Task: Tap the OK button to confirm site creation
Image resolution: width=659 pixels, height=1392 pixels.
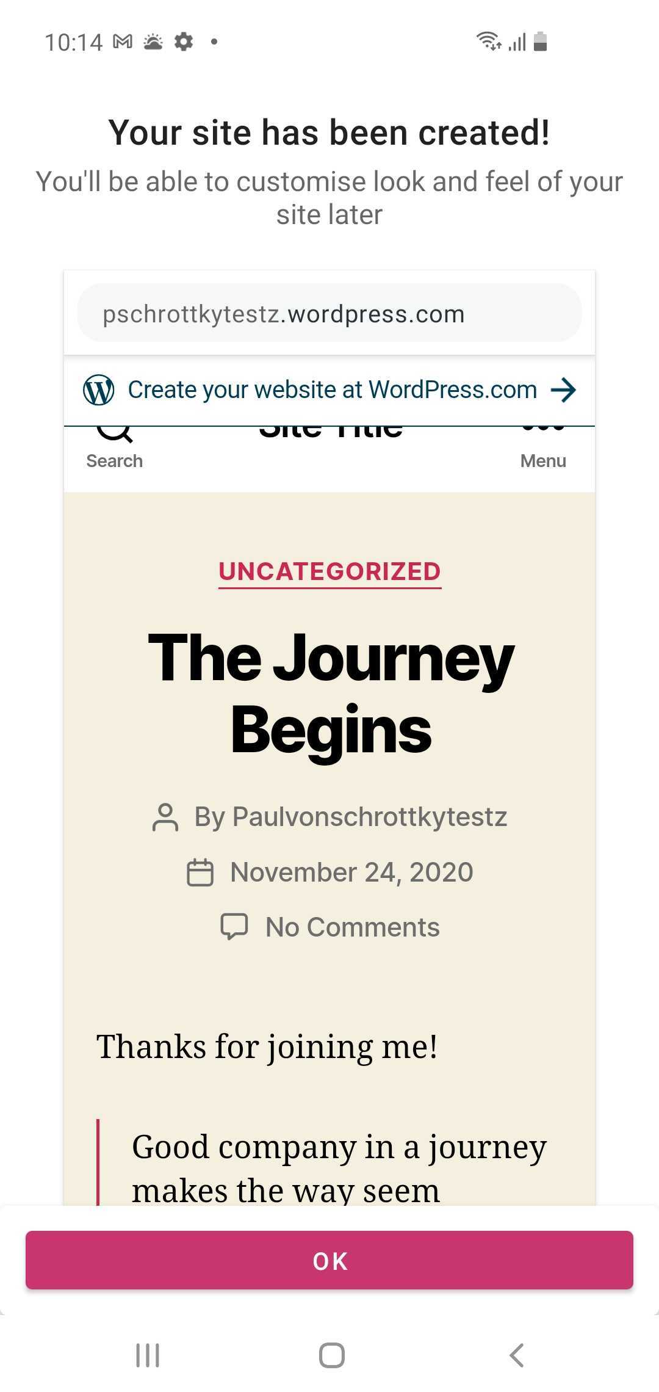Action: pyautogui.click(x=329, y=1260)
